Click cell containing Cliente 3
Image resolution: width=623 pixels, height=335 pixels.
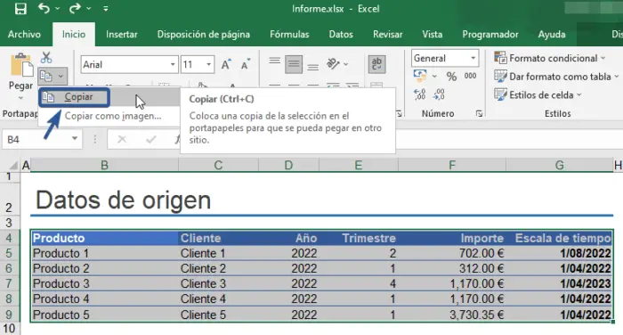(x=219, y=283)
